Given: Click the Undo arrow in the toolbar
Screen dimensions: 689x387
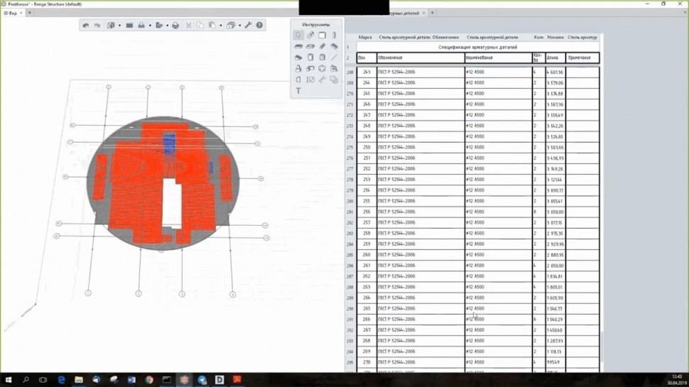Looking at the screenshot, I should [86, 26].
